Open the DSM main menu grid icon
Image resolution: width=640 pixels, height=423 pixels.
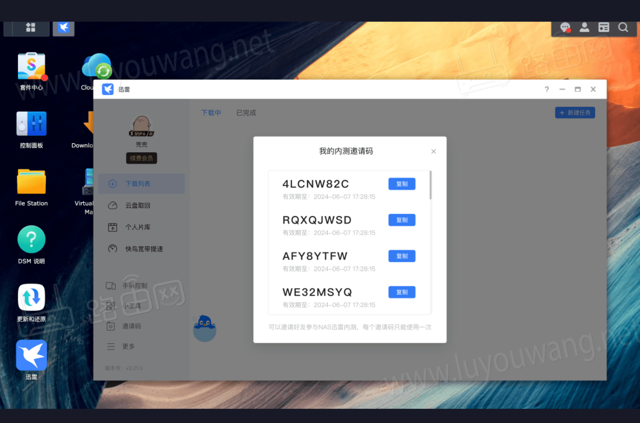tap(30, 27)
